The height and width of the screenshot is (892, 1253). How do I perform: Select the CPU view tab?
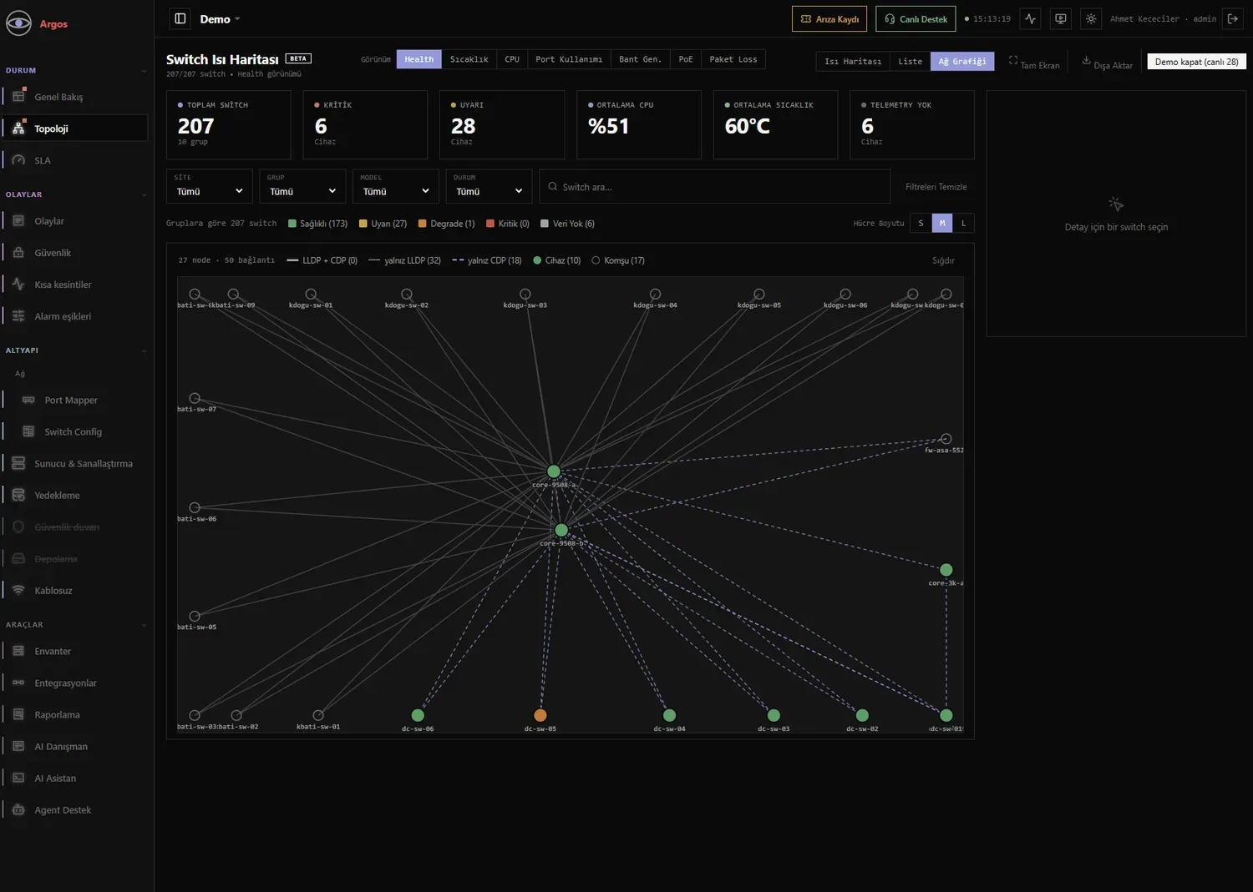(x=512, y=59)
